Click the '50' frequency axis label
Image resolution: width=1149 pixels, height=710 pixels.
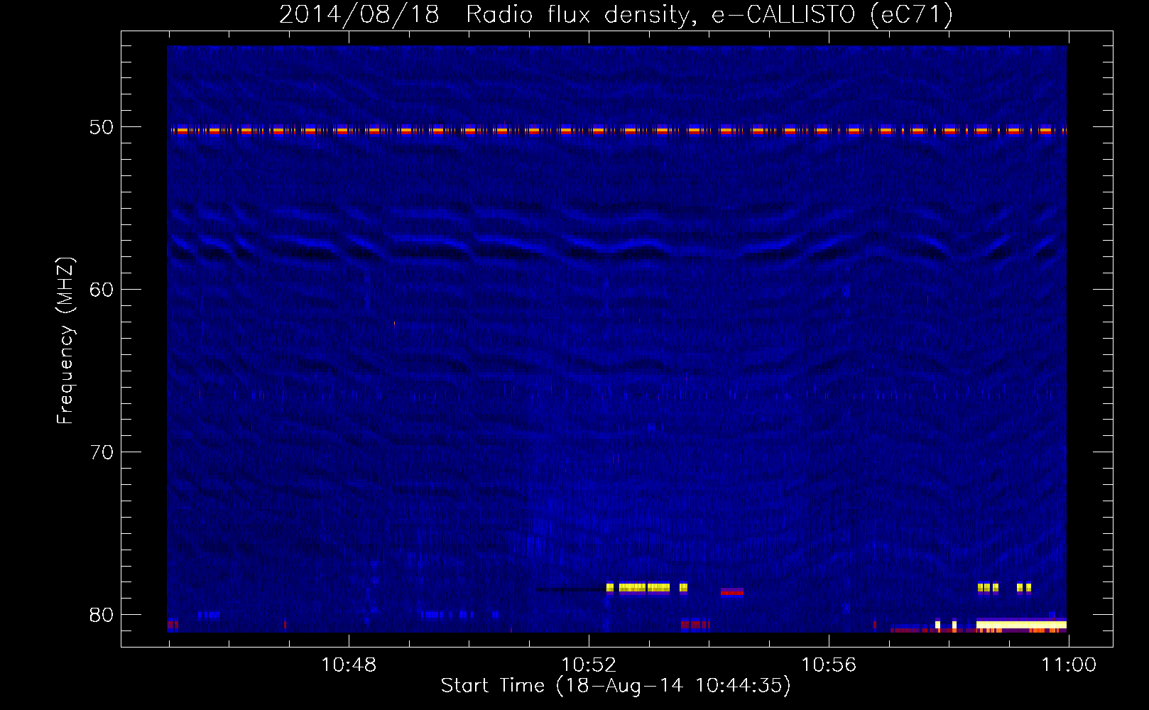[101, 128]
